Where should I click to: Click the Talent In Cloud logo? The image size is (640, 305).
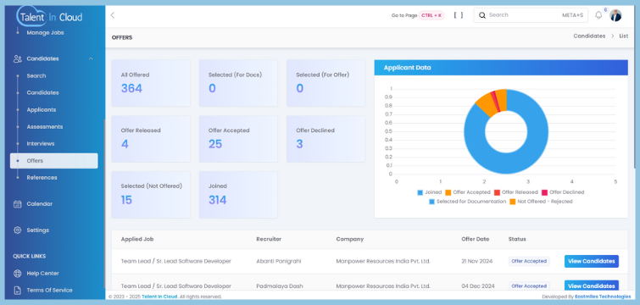(x=50, y=17)
